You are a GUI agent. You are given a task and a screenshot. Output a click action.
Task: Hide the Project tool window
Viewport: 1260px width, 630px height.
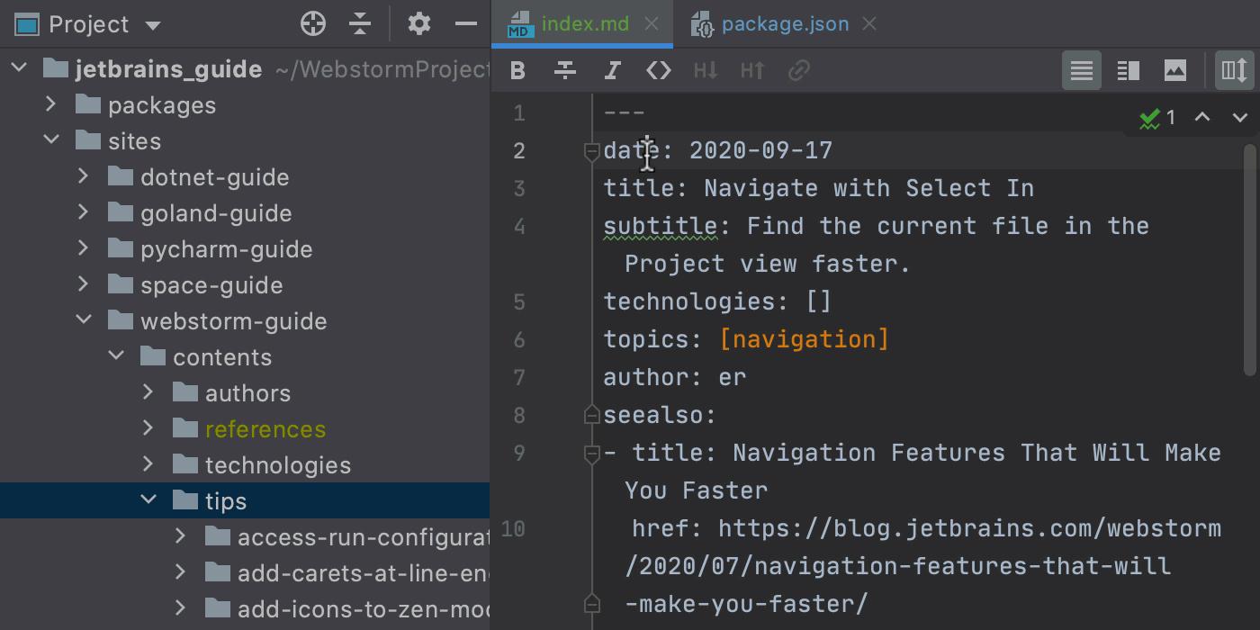coord(466,24)
